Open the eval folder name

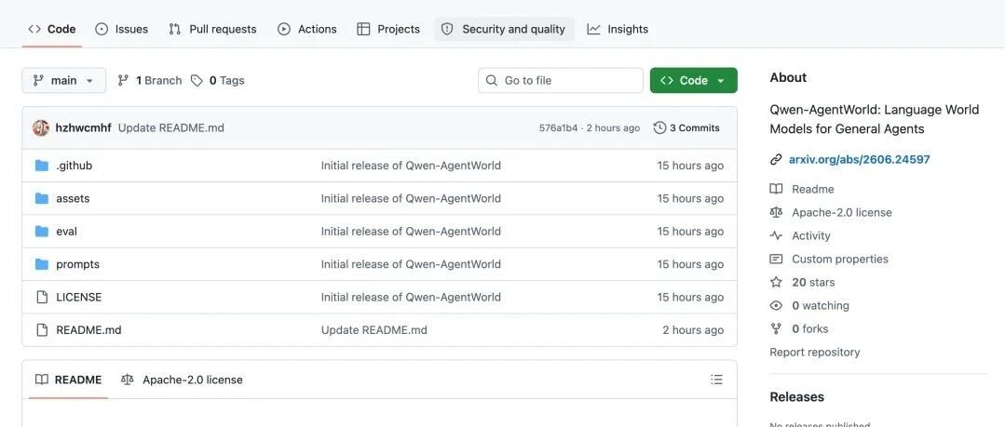coord(67,231)
